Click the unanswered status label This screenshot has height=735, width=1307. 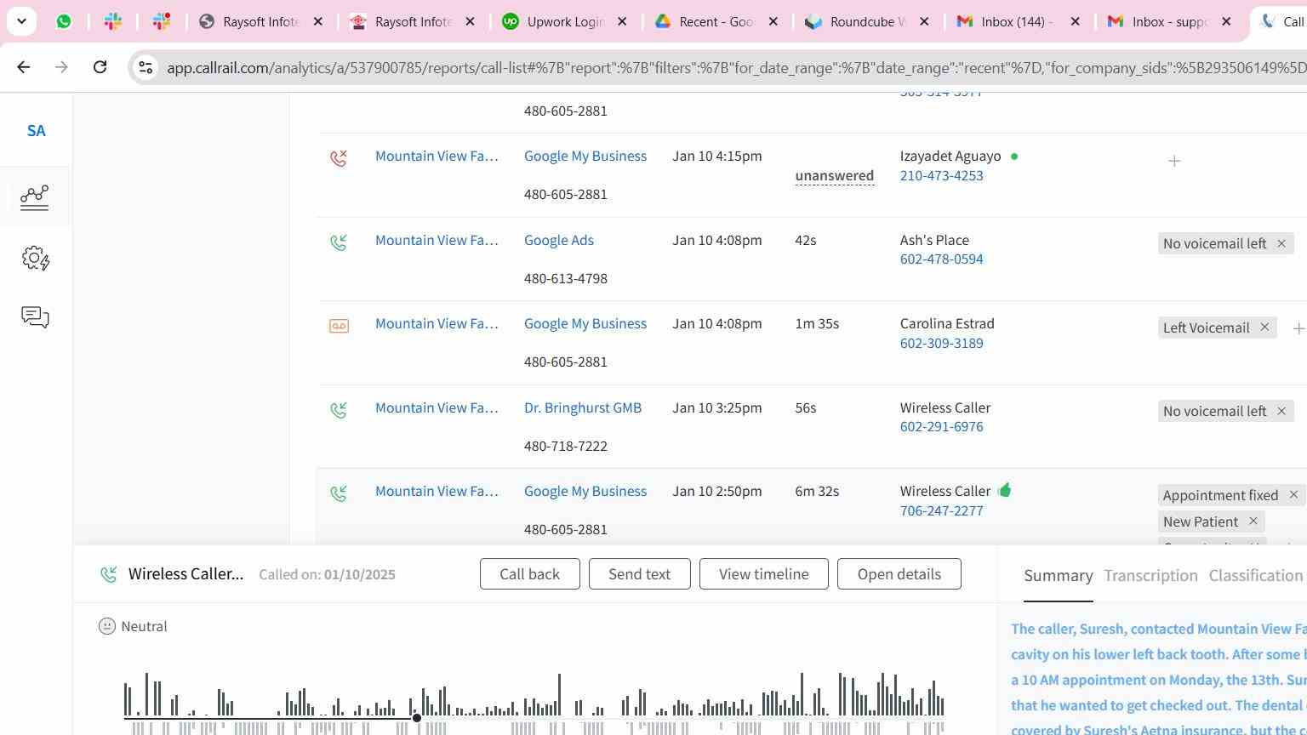coord(835,175)
